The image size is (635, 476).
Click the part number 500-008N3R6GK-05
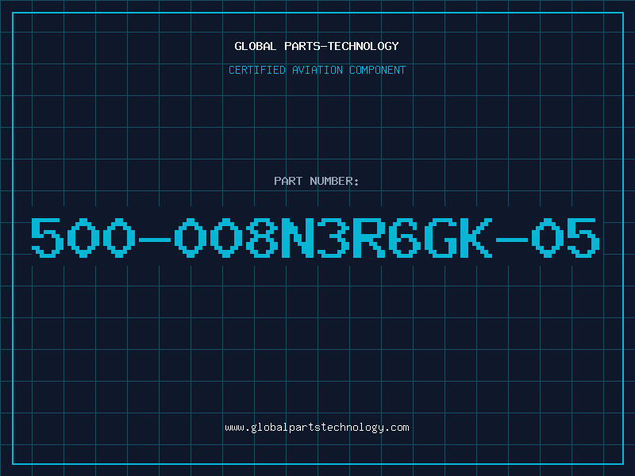[315, 237]
